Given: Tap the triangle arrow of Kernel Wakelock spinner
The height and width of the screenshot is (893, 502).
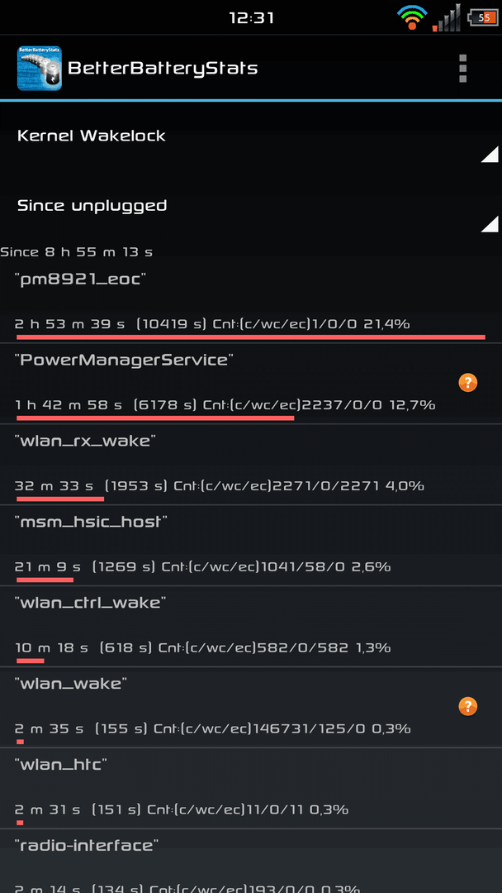Looking at the screenshot, I should 490,155.
